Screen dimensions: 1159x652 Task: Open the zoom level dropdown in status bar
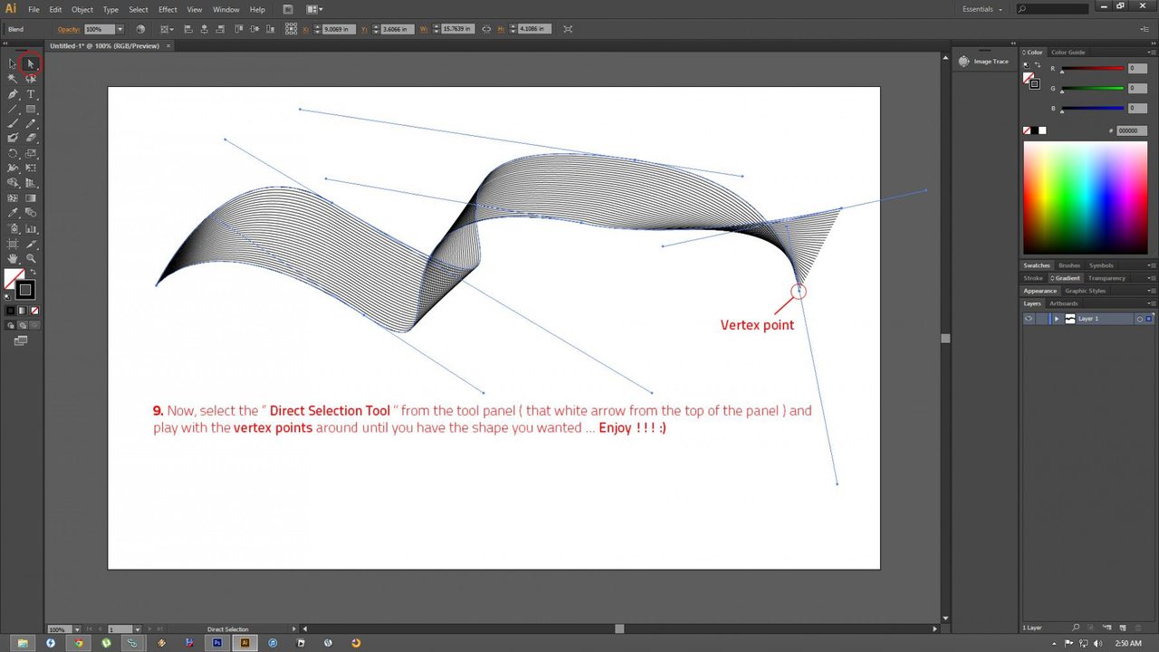click(x=77, y=628)
